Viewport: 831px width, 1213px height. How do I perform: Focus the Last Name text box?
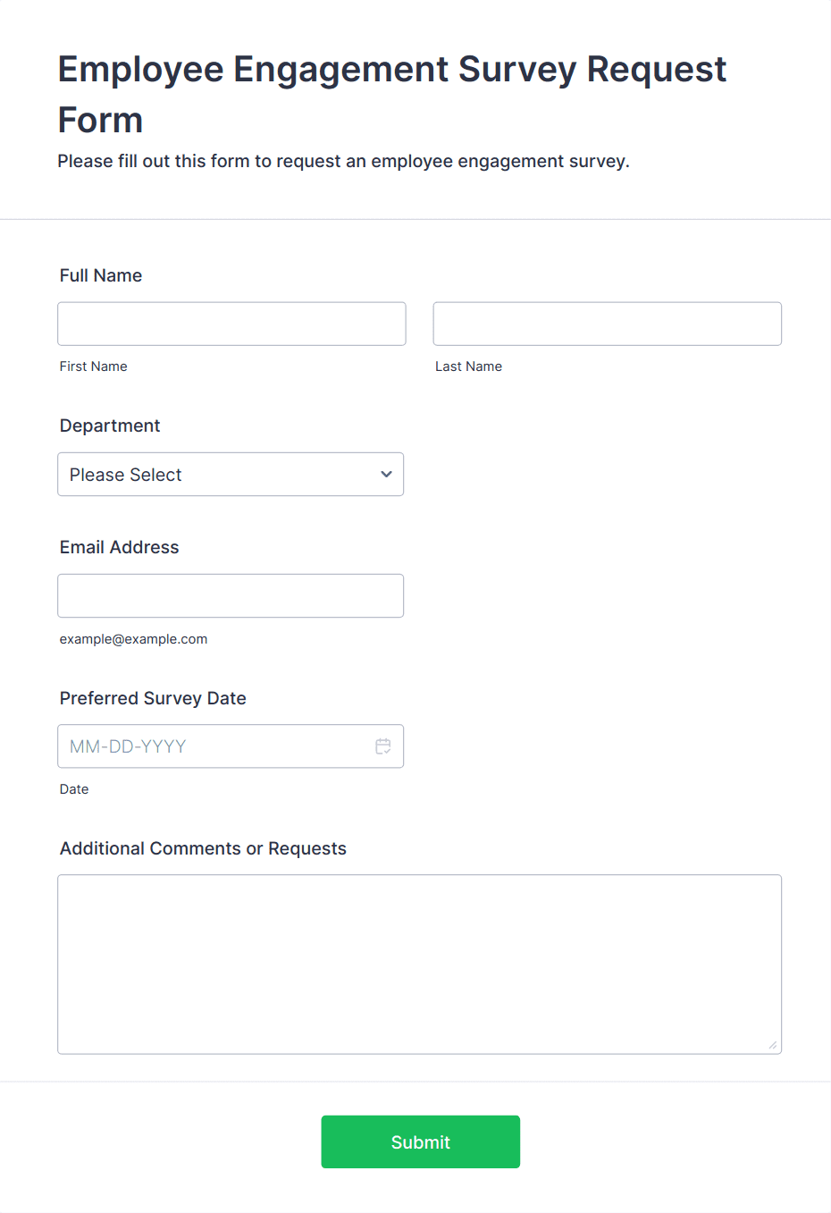(607, 324)
